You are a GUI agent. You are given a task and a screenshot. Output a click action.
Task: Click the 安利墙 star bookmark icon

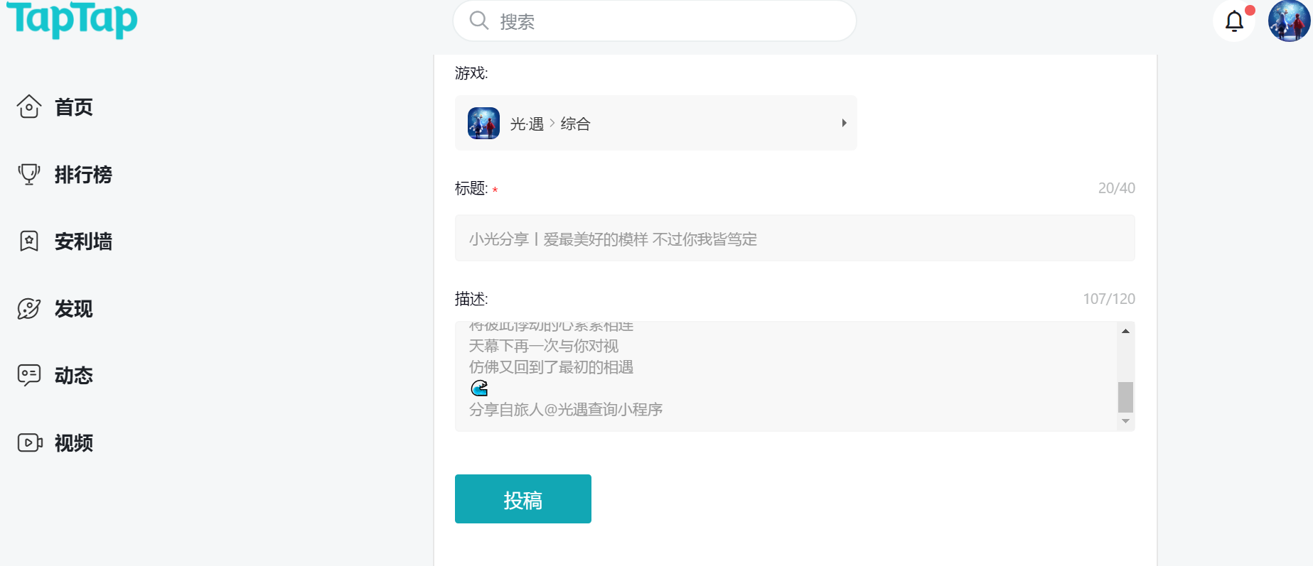[29, 241]
